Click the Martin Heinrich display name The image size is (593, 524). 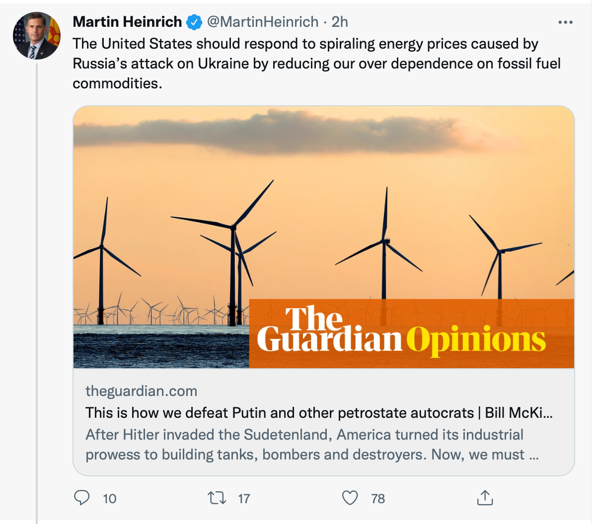click(x=127, y=22)
